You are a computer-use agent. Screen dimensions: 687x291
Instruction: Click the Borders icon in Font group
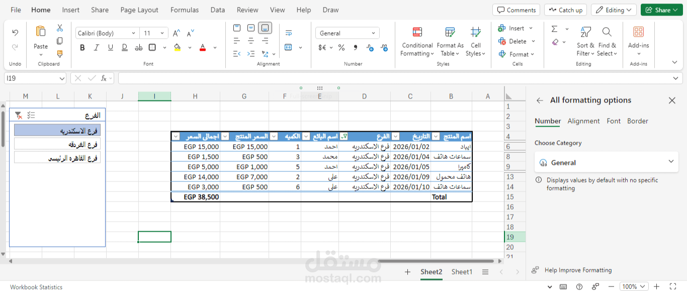pyautogui.click(x=152, y=48)
